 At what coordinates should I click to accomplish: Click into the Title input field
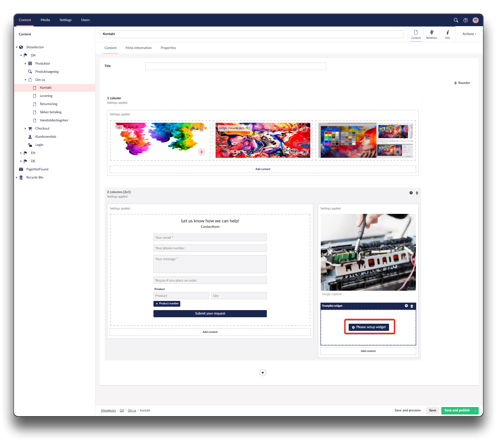(236, 66)
